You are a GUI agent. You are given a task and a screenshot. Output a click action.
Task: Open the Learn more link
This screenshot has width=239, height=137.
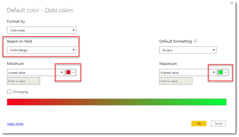(x=15, y=124)
